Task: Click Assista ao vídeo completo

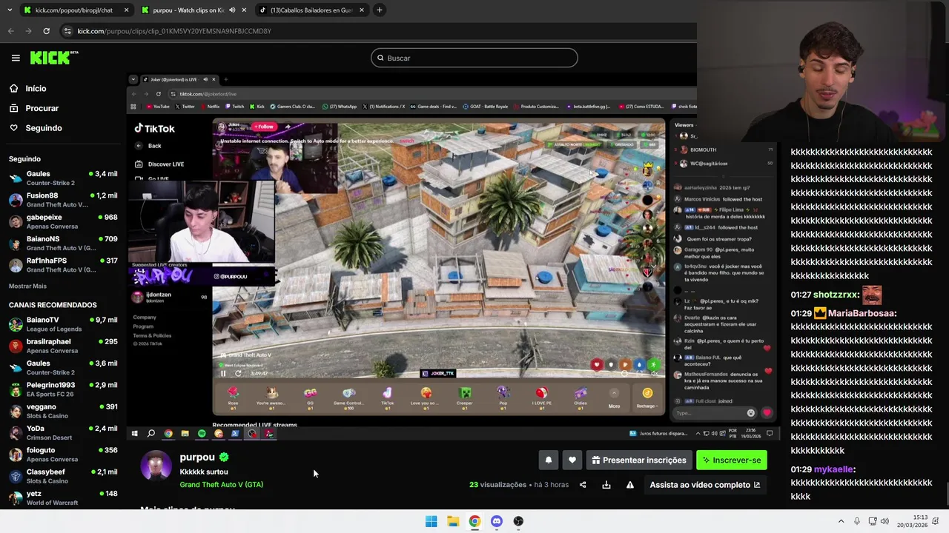Action: [705, 485]
